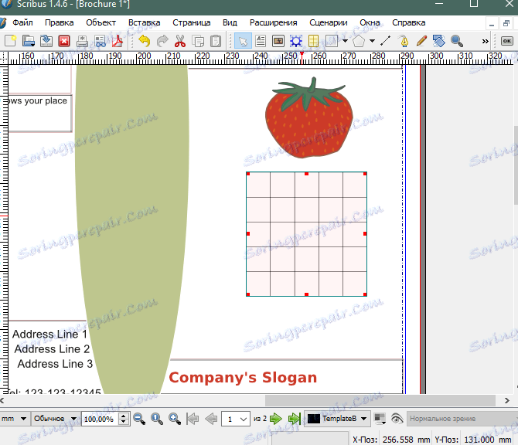The height and width of the screenshot is (445, 518).
Task: Open the Вставка menu
Action: click(144, 22)
